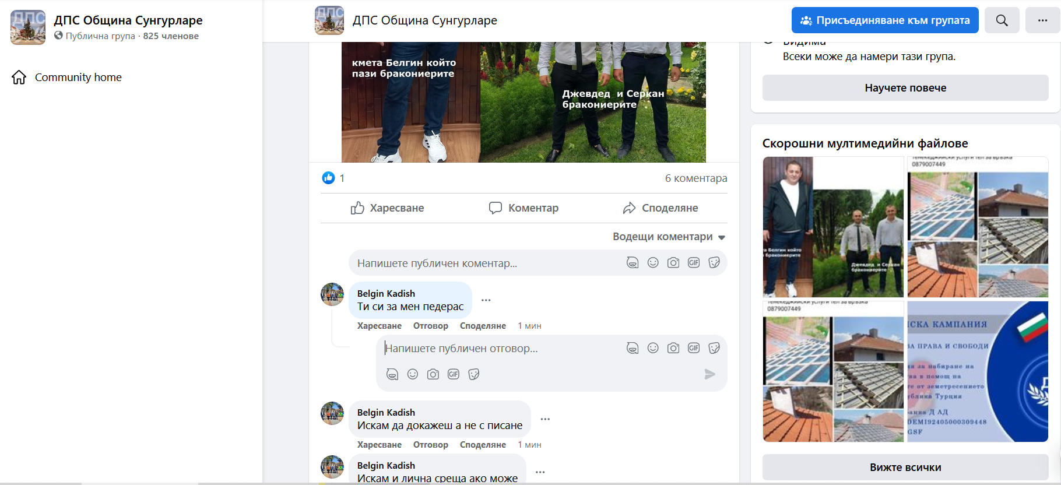Open options for 'Ти си за мен' comment
The image size is (1061, 485).
[486, 300]
